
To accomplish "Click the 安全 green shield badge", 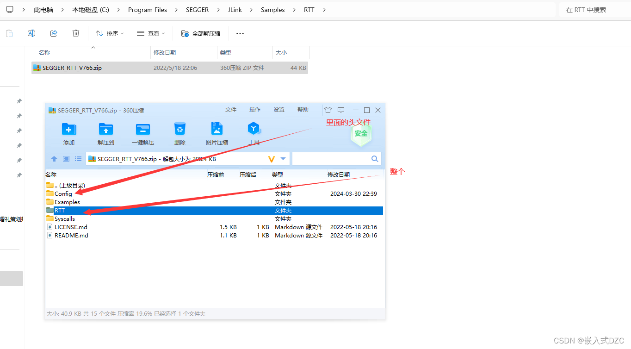I will click(361, 133).
